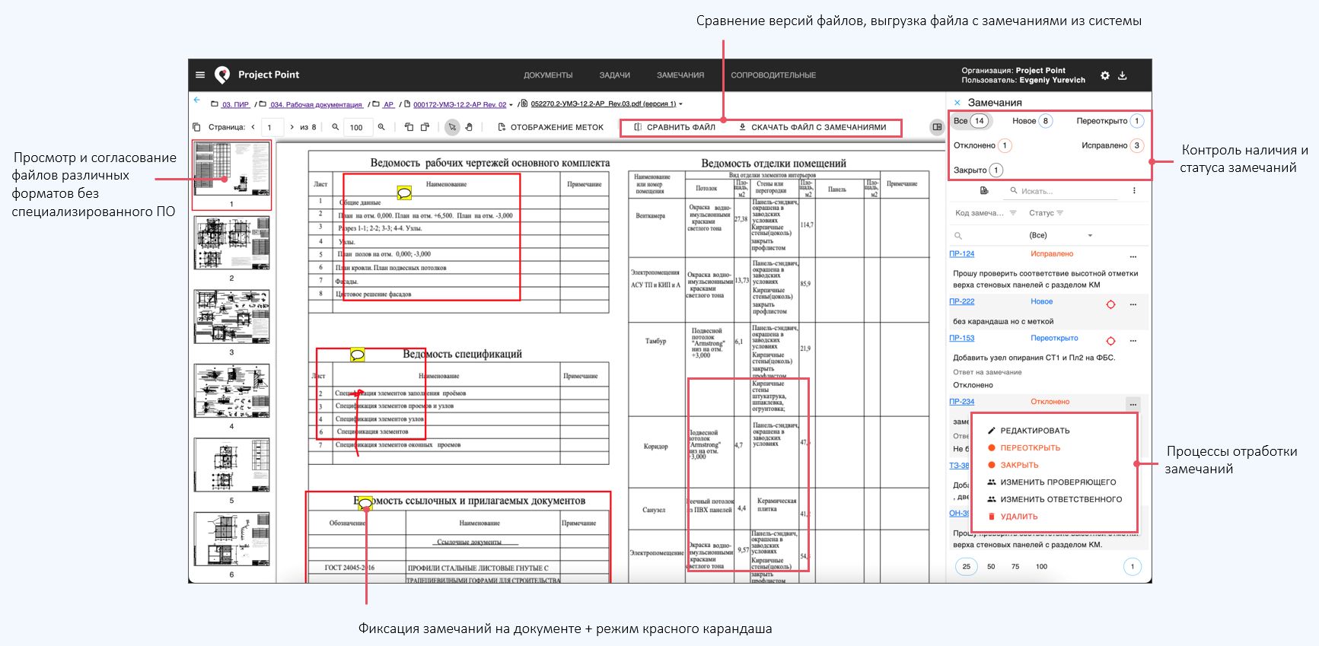Select page 3 thumbnail in sidebar

[231, 317]
